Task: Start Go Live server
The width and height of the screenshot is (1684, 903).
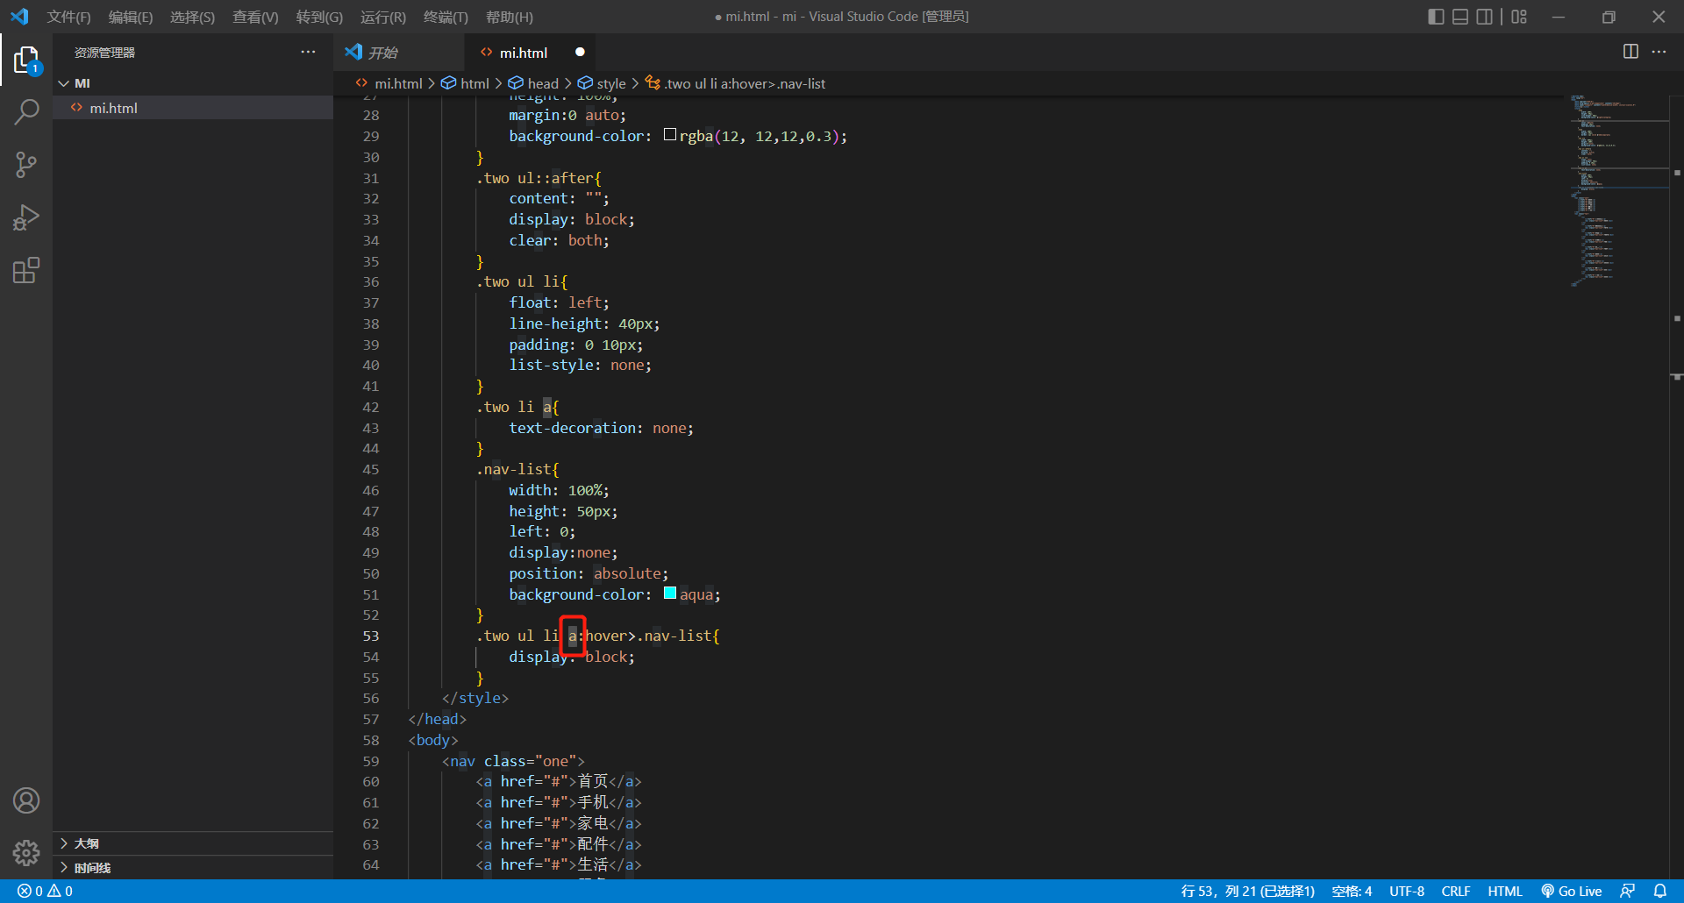Action: click(x=1571, y=891)
